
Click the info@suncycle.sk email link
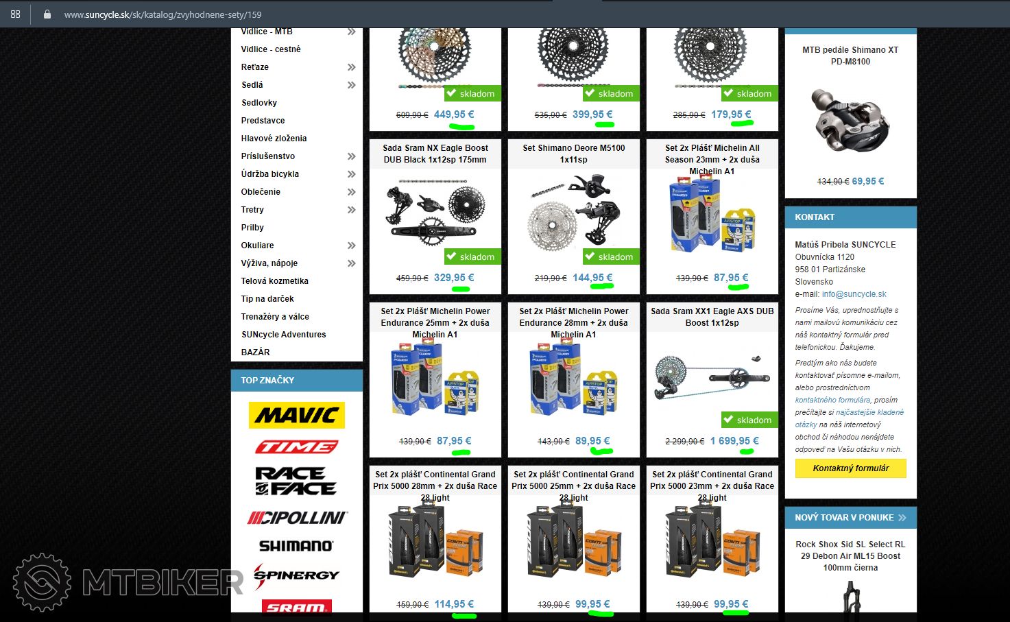854,294
